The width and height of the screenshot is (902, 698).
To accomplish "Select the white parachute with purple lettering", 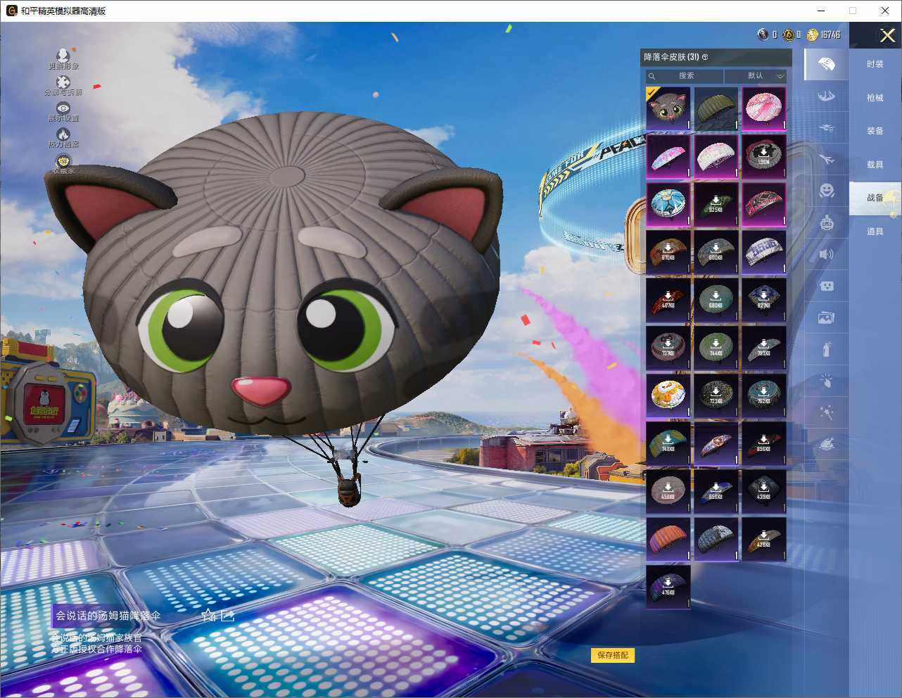I will (x=764, y=253).
